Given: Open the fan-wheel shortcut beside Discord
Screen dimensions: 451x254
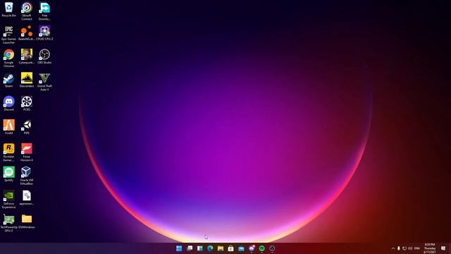Looking at the screenshot, I should point(27,104).
